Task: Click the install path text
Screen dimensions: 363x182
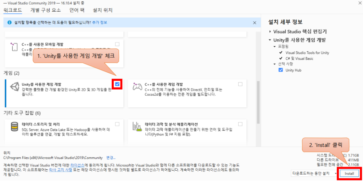Action: [x=53, y=158]
